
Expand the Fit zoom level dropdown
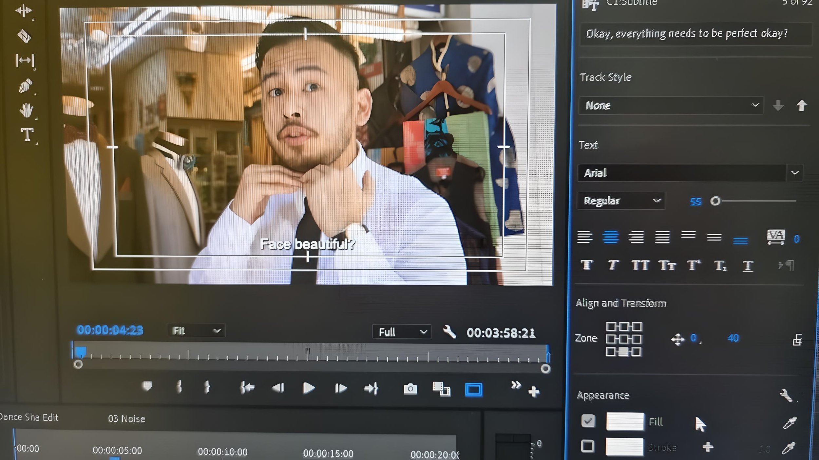[196, 331]
